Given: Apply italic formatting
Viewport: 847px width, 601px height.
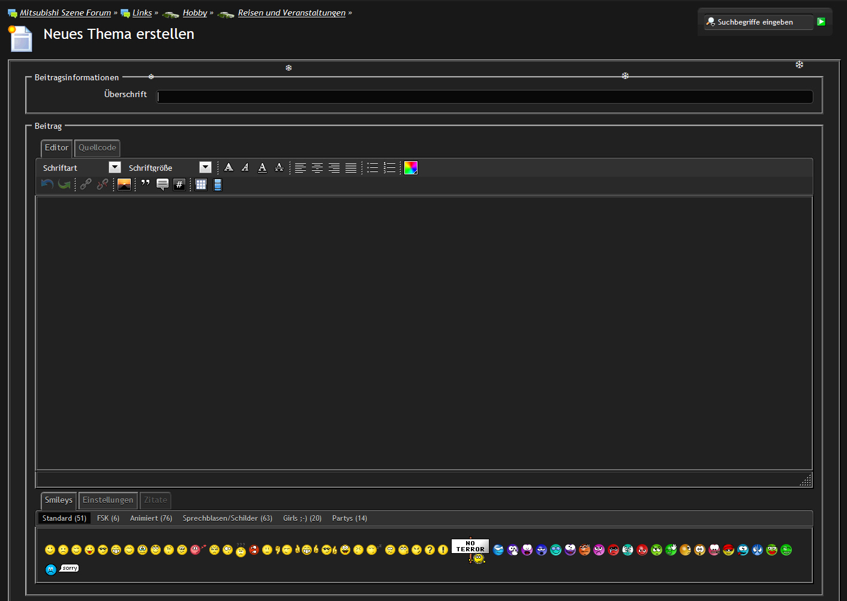Looking at the screenshot, I should tap(245, 168).
